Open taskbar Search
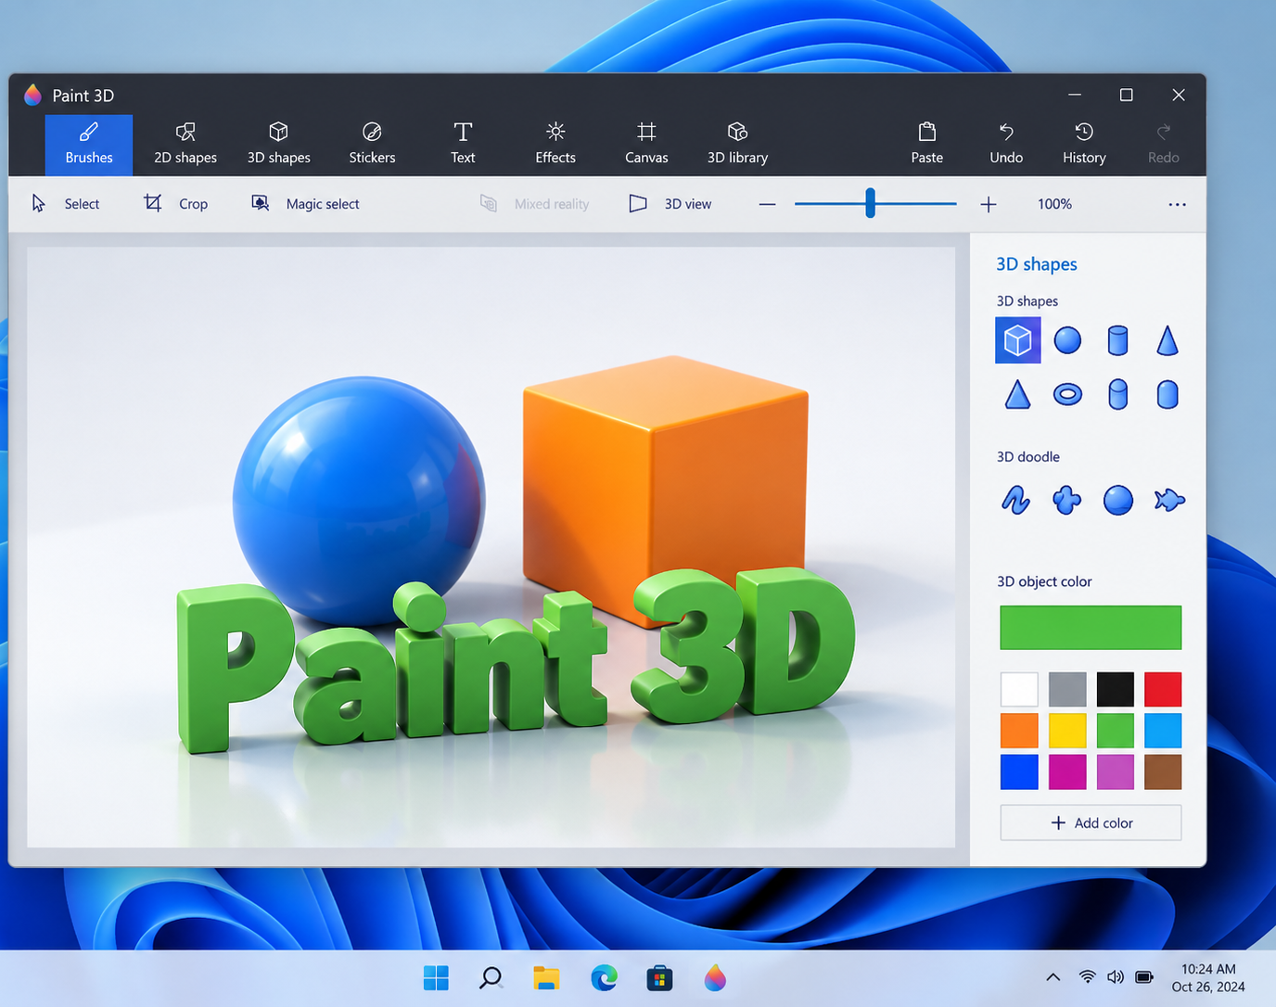This screenshot has height=1007, width=1276. (x=491, y=978)
